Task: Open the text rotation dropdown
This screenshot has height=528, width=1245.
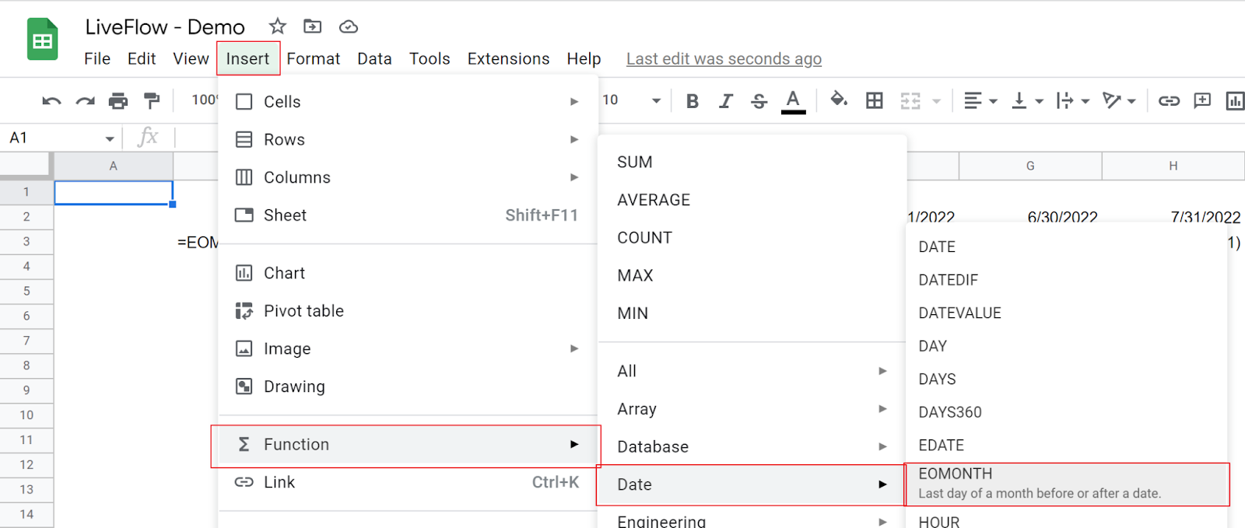Action: pos(1120,100)
